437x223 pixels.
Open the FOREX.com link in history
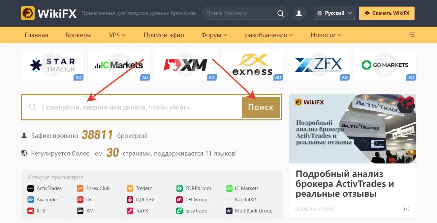coord(198,188)
